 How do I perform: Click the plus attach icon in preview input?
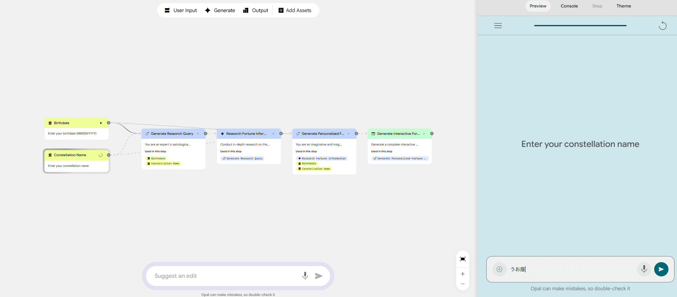[499, 269]
